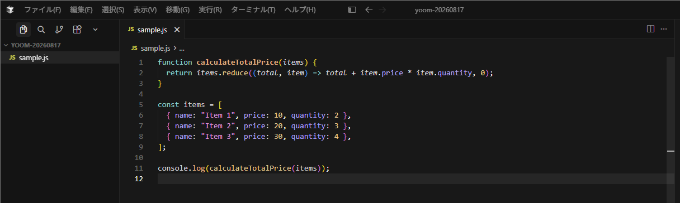
Task: Open the ファイル(F) menu
Action: coord(42,10)
